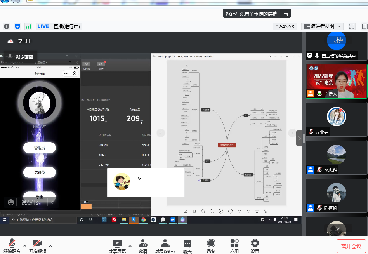Open the 聊天 chat panel

click(x=187, y=246)
